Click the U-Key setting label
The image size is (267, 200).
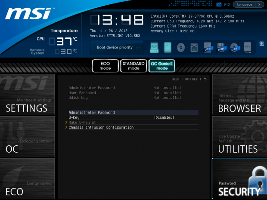(x=74, y=117)
